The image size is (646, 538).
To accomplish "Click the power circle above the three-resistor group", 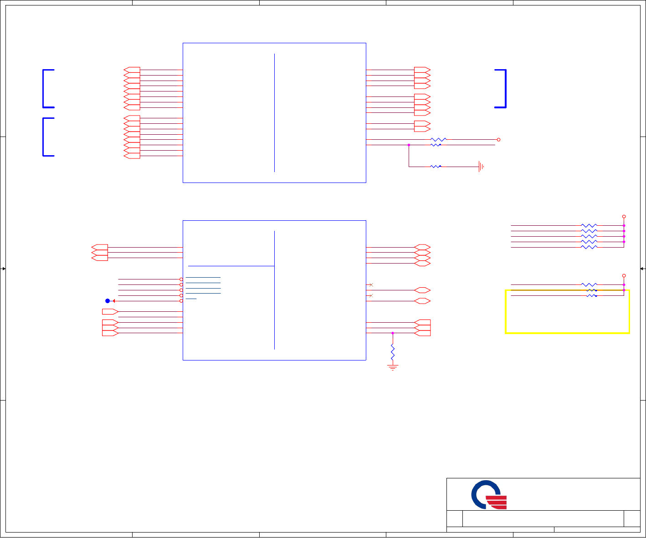I will pyautogui.click(x=624, y=276).
